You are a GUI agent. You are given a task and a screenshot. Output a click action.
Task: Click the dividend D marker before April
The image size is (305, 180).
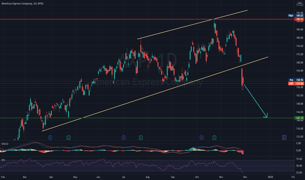[x=50, y=137]
